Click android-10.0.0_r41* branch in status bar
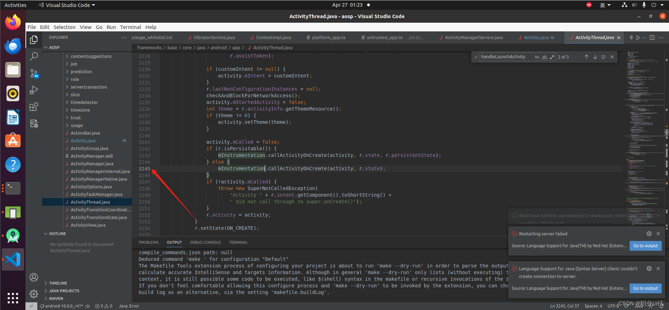This screenshot has width=669, height=310. pyautogui.click(x=61, y=306)
